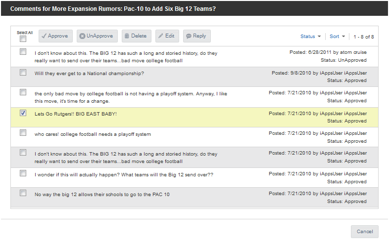389x245 pixels.
Task: Click the Approve checkmark button
Action: (55, 36)
